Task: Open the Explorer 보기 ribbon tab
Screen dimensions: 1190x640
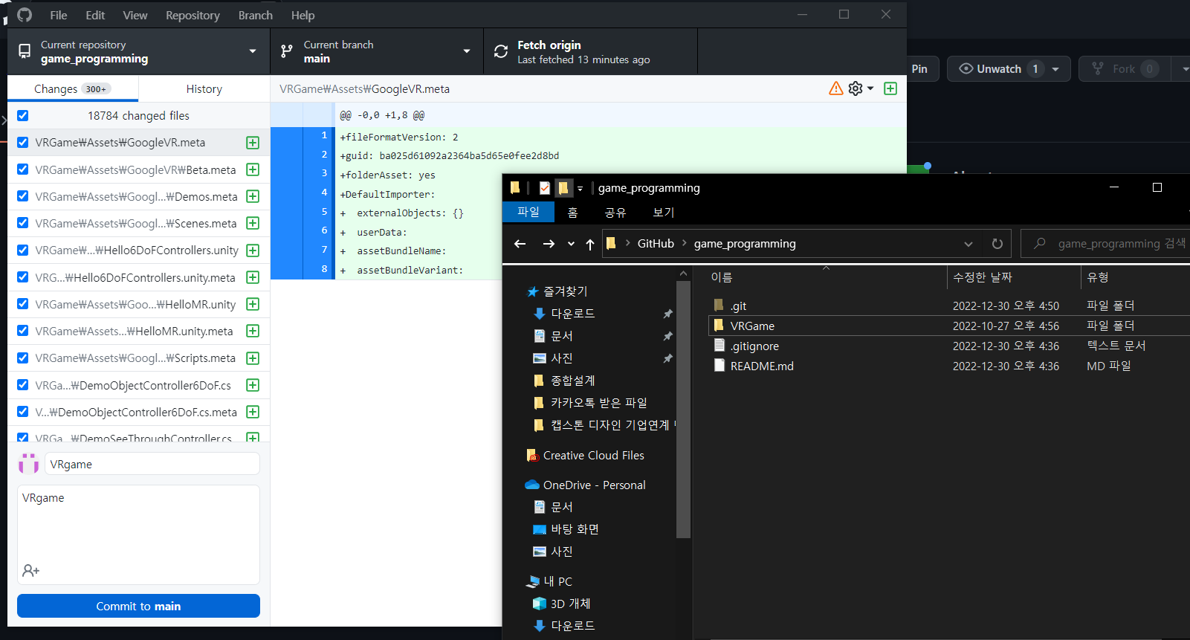Action: 663,213
